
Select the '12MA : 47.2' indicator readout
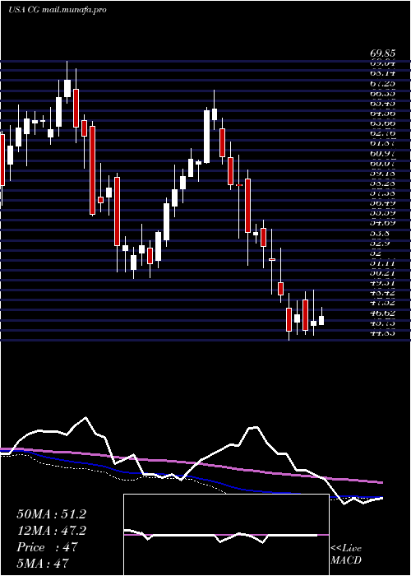[51, 531]
